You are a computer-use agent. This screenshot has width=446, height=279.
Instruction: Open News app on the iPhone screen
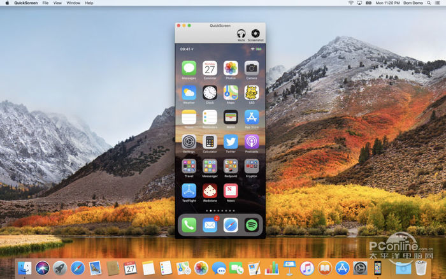[231, 191]
